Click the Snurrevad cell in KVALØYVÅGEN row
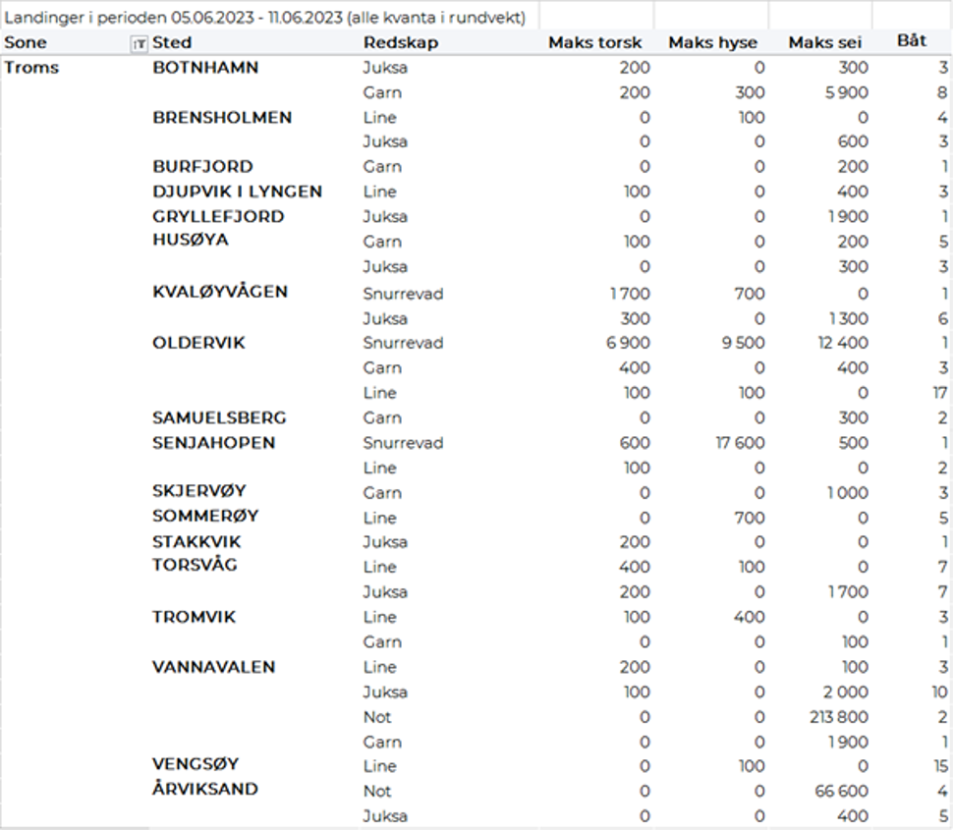The height and width of the screenshot is (830, 953). (x=403, y=294)
